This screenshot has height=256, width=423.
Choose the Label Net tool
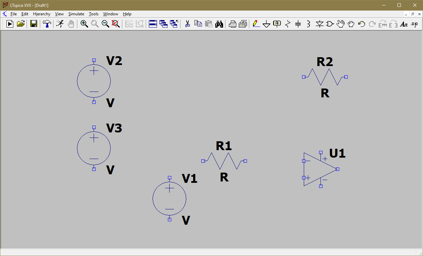(x=277, y=24)
